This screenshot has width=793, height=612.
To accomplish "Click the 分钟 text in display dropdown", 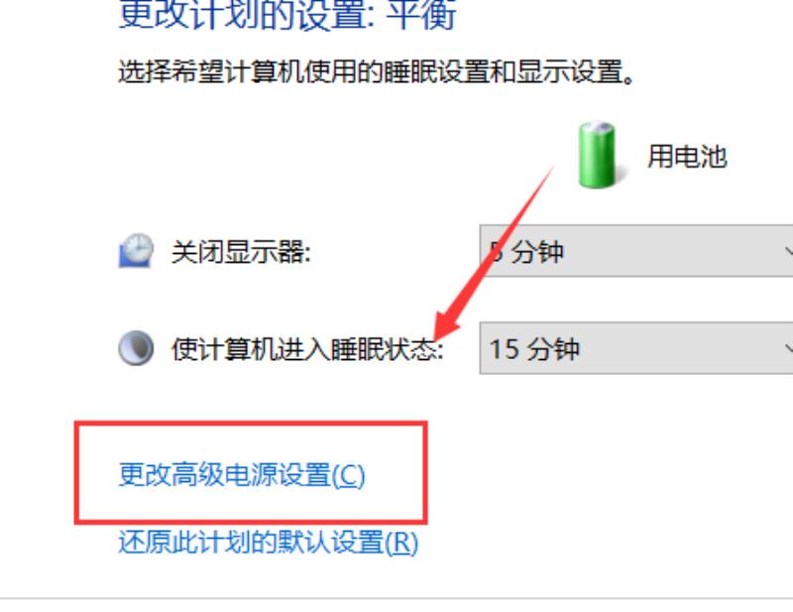I will coord(537,251).
